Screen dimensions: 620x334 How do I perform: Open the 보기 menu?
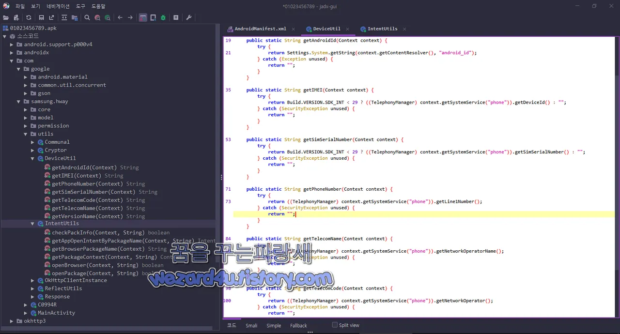[35, 6]
